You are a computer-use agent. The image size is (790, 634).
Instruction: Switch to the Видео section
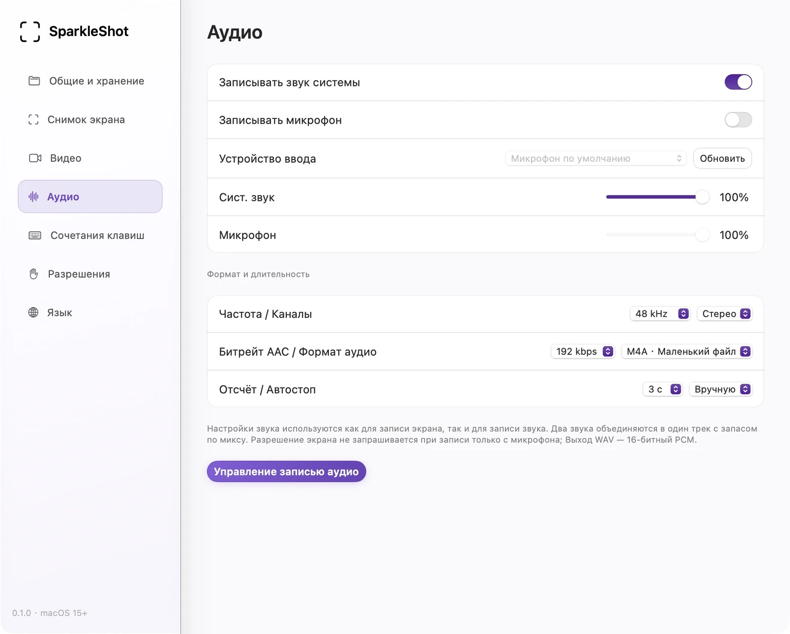tap(90, 158)
